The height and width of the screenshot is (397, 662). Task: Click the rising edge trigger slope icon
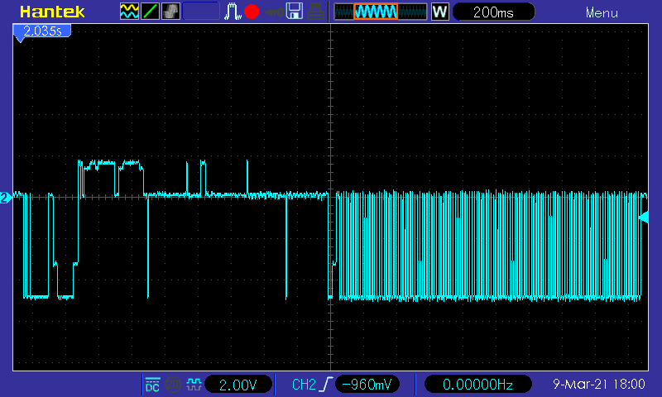(326, 385)
